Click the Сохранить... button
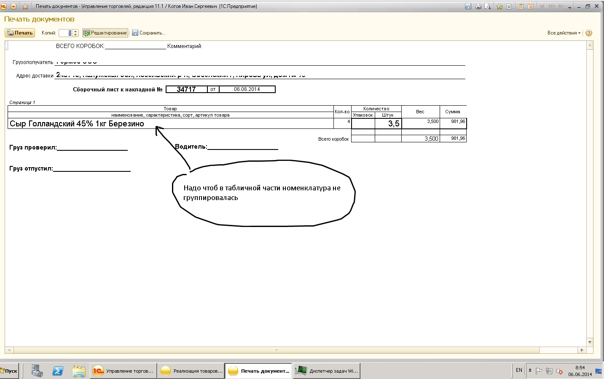The width and height of the screenshot is (607, 379). [x=148, y=33]
